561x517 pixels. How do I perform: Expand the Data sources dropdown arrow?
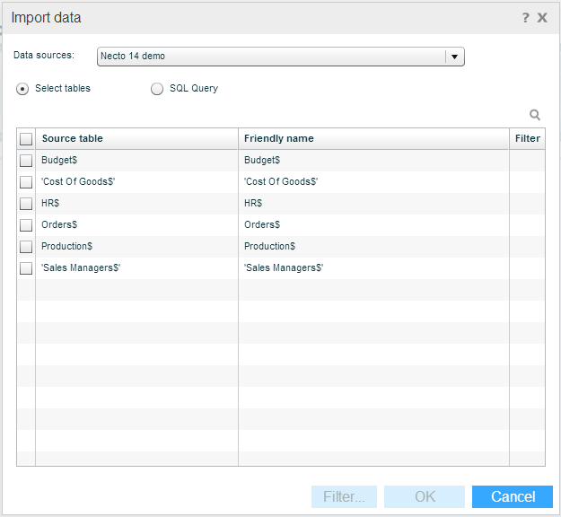tap(455, 57)
